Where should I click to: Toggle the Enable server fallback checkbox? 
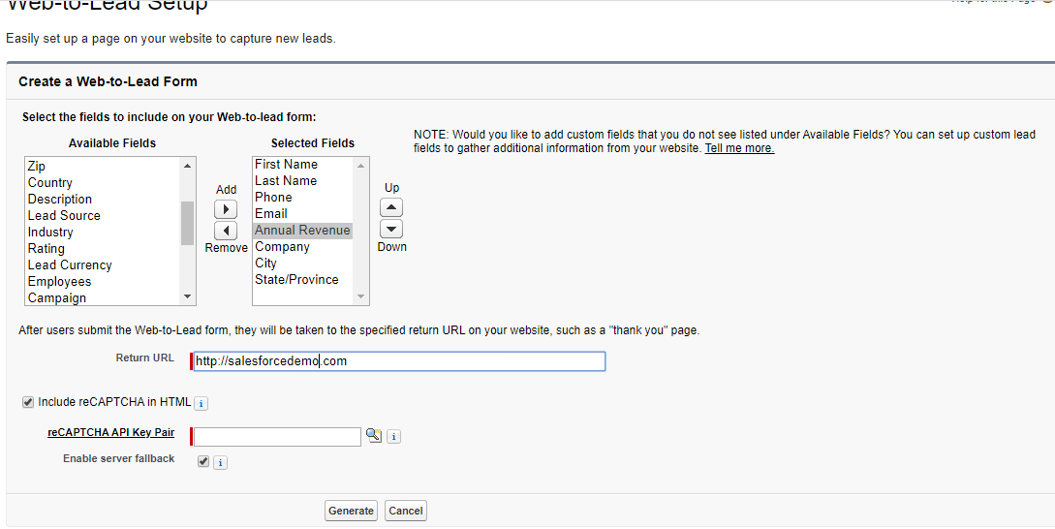[203, 462]
